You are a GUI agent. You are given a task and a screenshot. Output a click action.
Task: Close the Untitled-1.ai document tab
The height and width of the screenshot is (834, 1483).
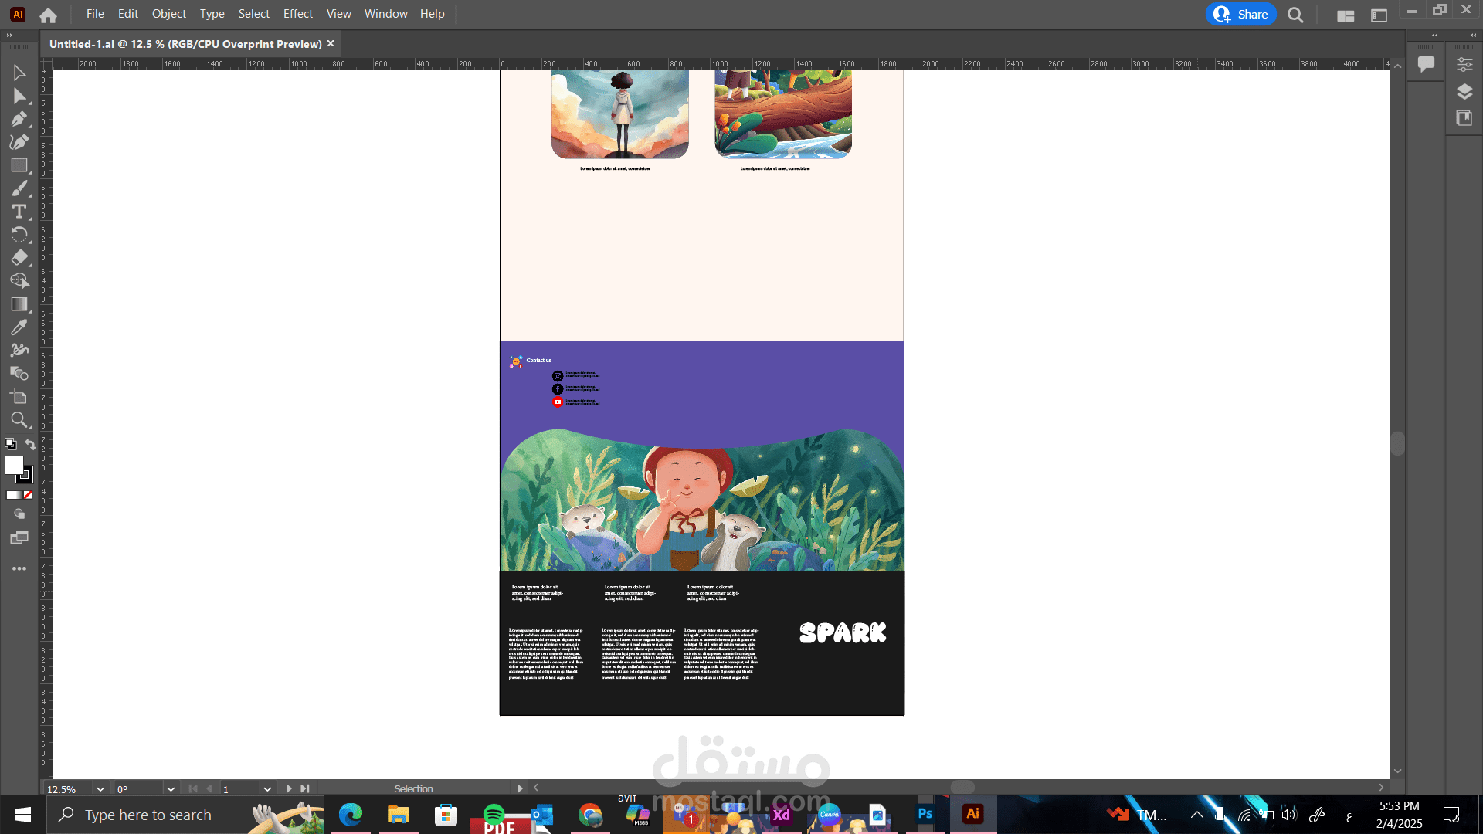pos(331,43)
